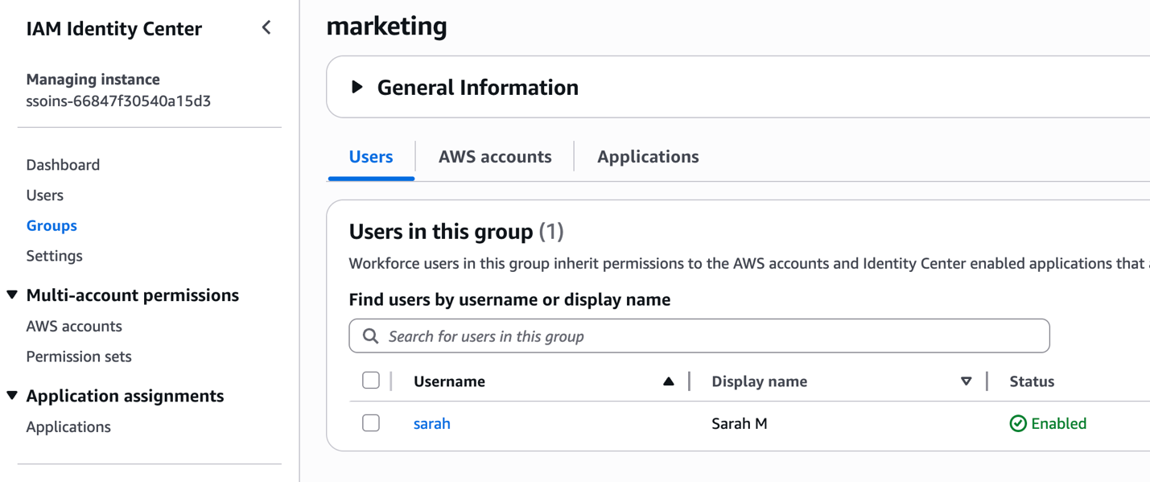Open the Applications tab of the group
The image size is (1150, 482).
point(648,156)
